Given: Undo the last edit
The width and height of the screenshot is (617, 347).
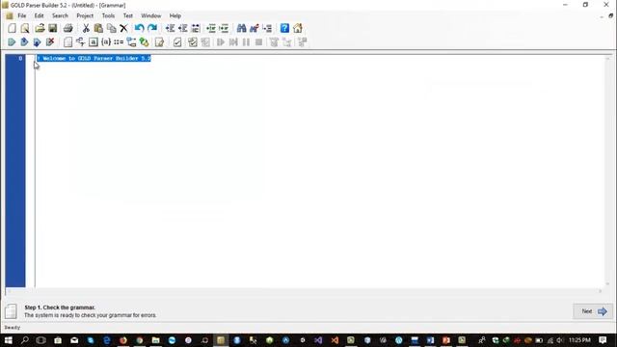Looking at the screenshot, I should 139,28.
